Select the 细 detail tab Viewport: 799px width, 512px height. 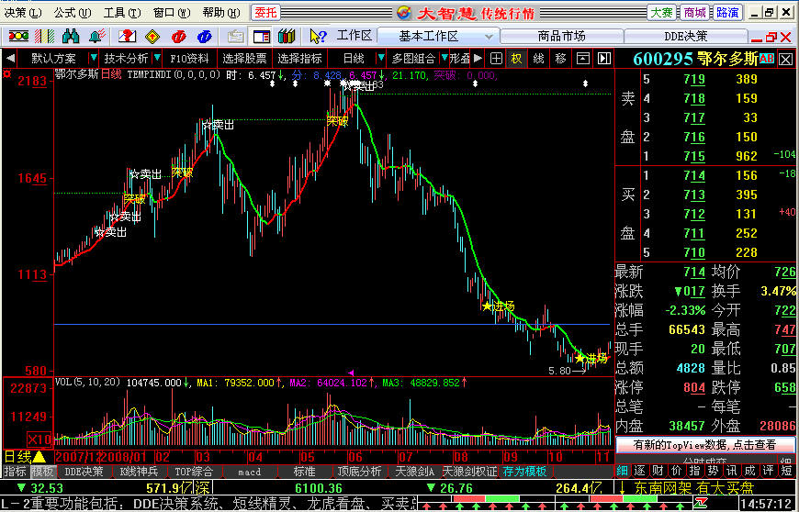click(622, 471)
